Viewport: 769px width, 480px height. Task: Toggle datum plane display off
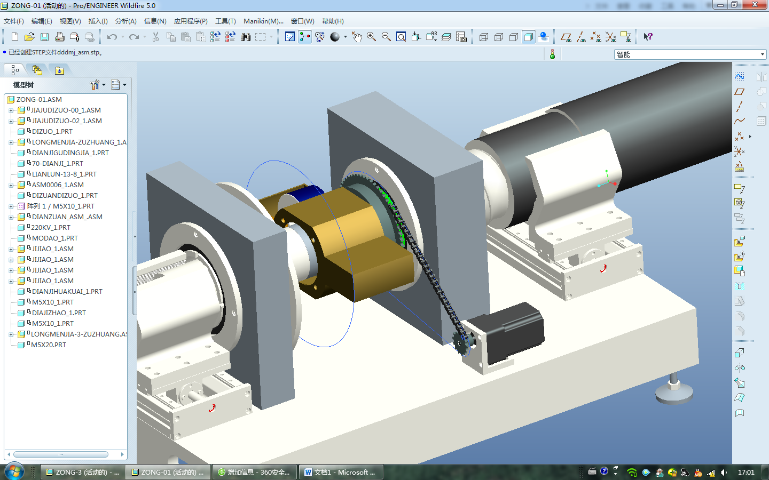point(567,37)
